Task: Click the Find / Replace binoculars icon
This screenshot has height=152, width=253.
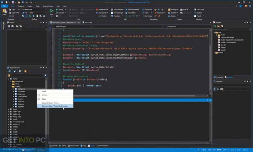Action: tap(112, 10)
